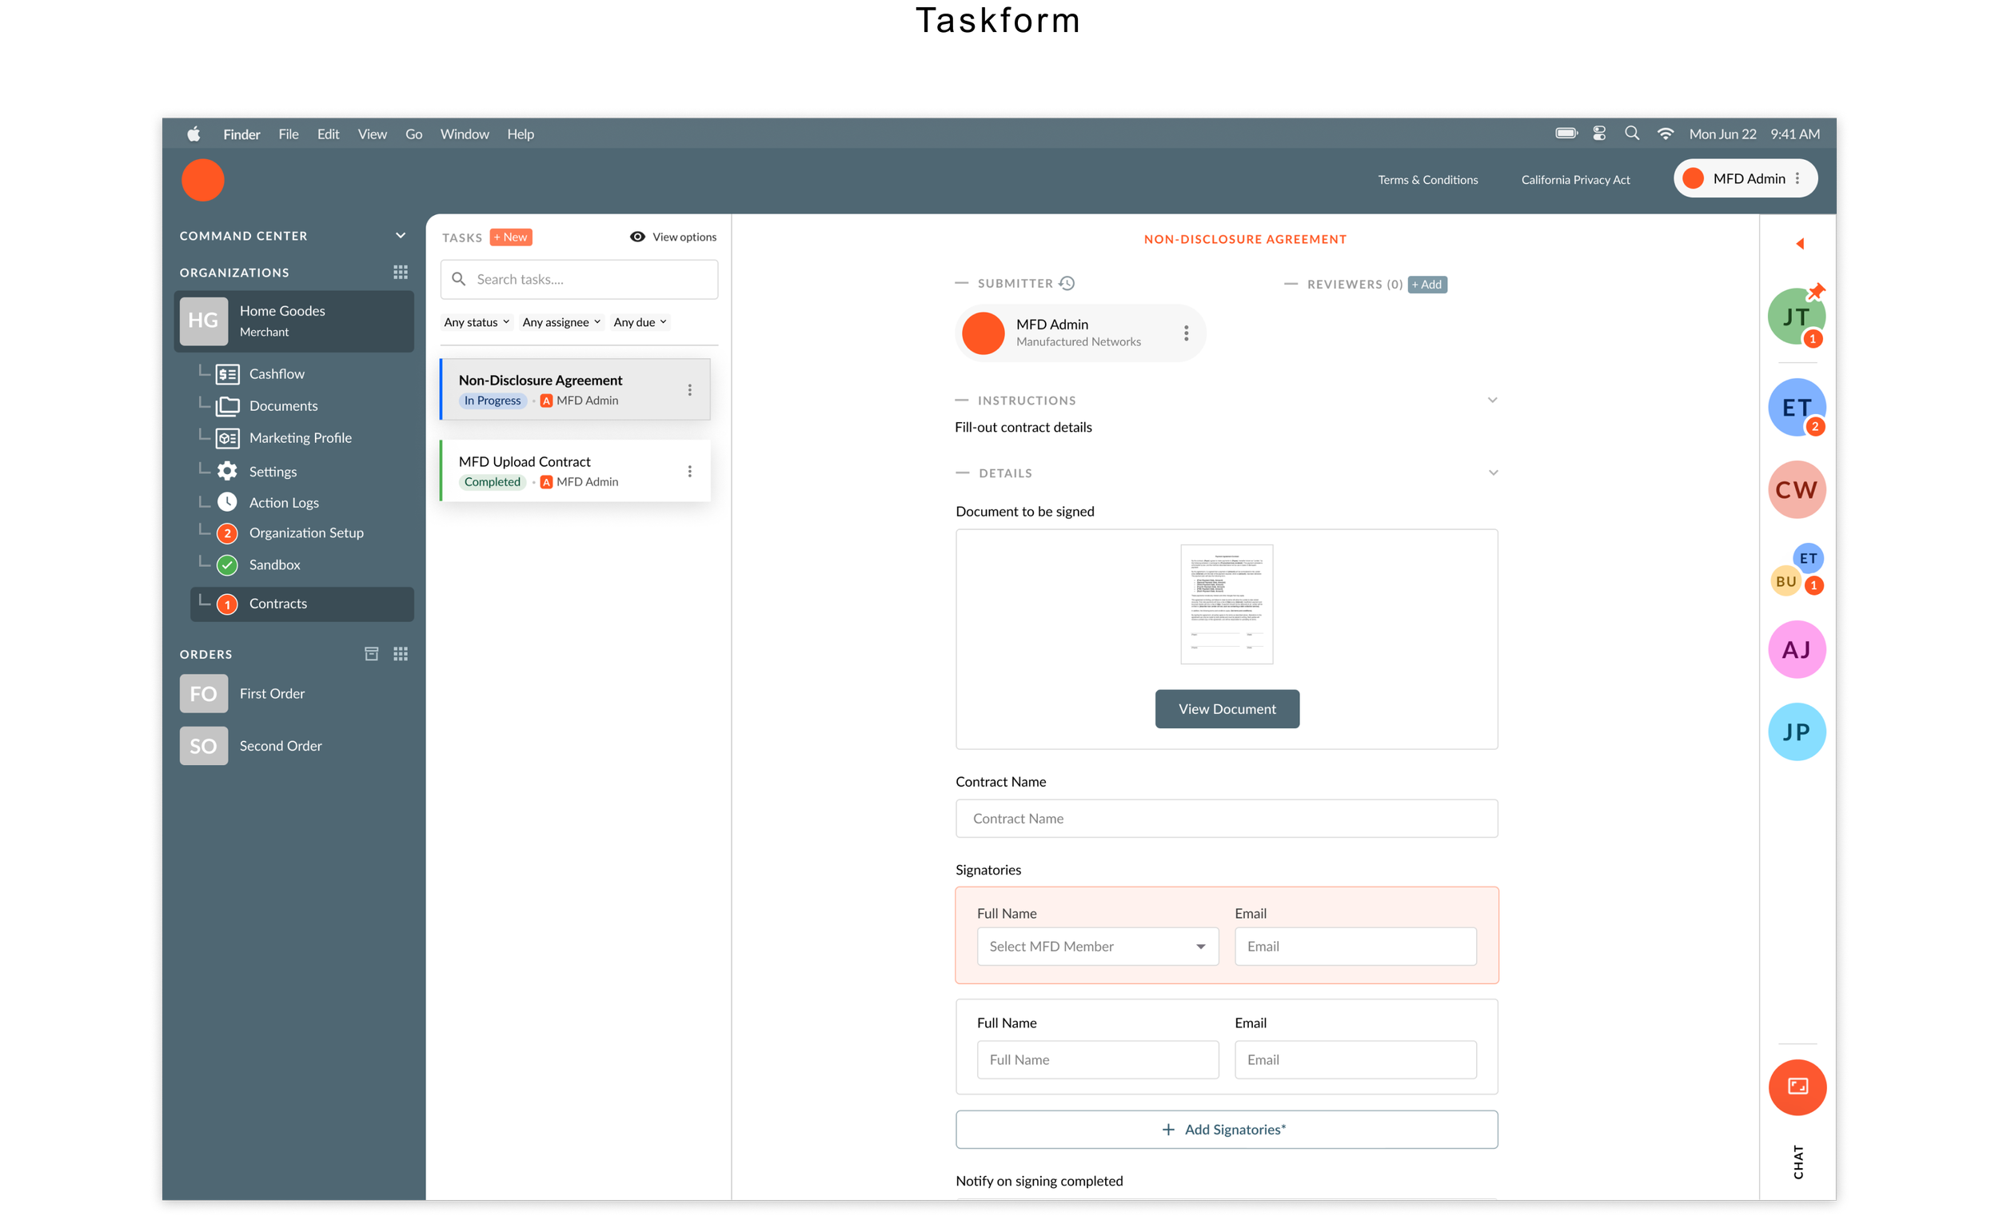Collapse the Command Center section
This screenshot has width=1999, height=1216.
pyautogui.click(x=400, y=235)
